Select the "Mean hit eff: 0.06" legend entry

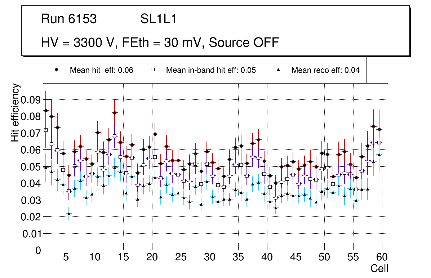coord(101,70)
